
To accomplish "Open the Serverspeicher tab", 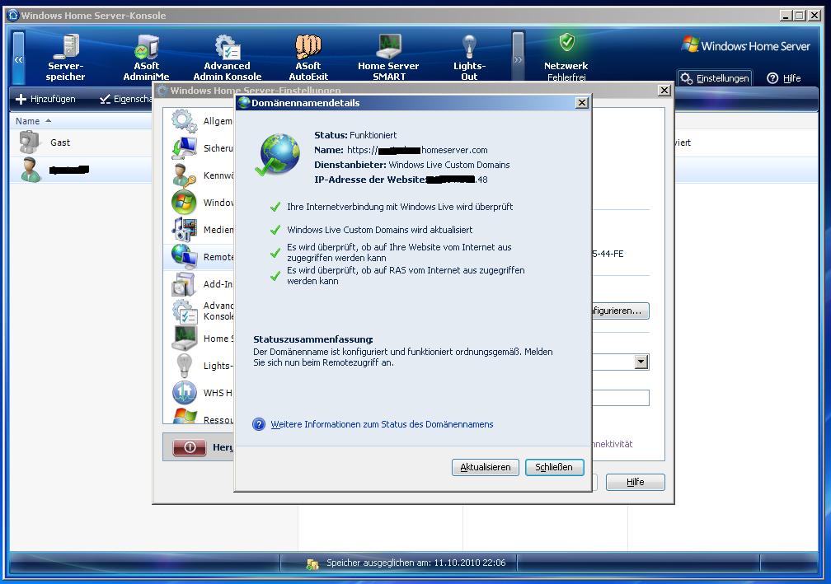I will [x=65, y=57].
